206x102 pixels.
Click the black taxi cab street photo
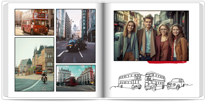tap(76, 36)
